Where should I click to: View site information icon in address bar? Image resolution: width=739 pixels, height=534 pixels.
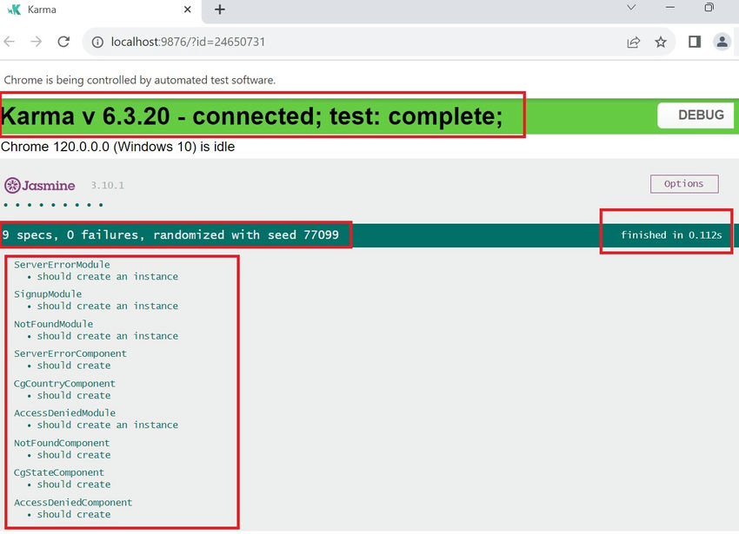coord(97,43)
